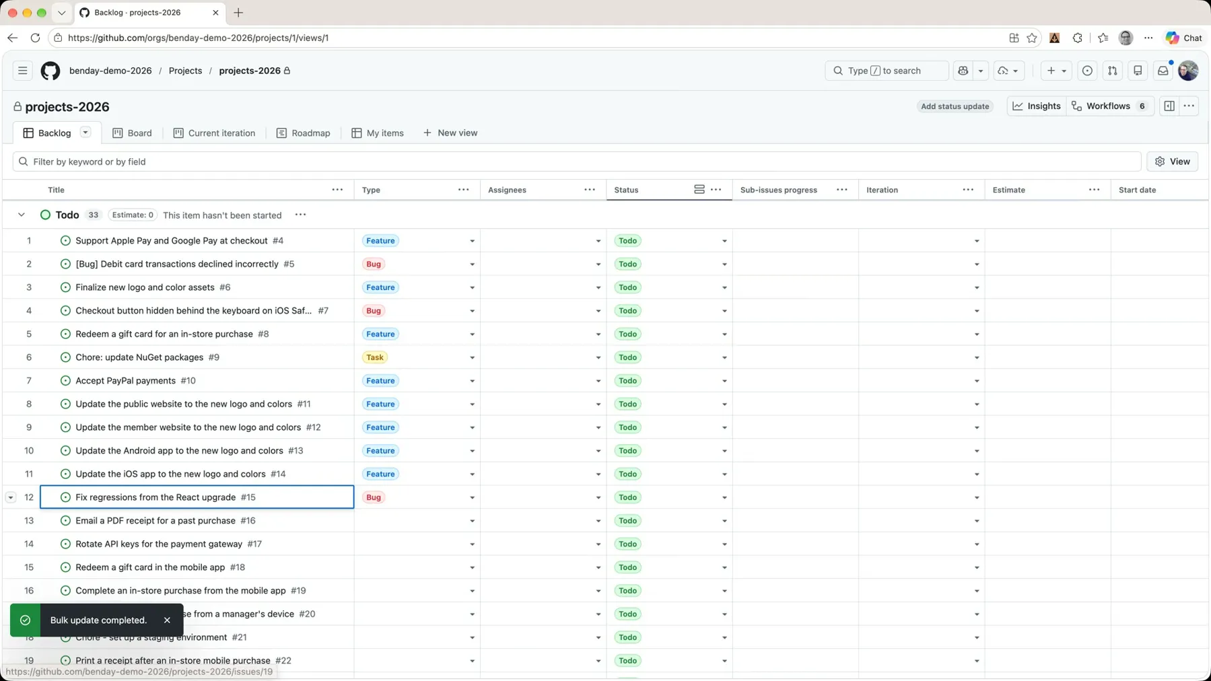Open the Copilot icon in header
The width and height of the screenshot is (1211, 681).
[963, 71]
